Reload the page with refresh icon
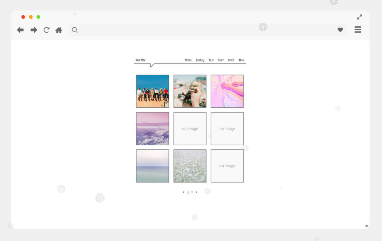This screenshot has width=382, height=241. [x=47, y=30]
